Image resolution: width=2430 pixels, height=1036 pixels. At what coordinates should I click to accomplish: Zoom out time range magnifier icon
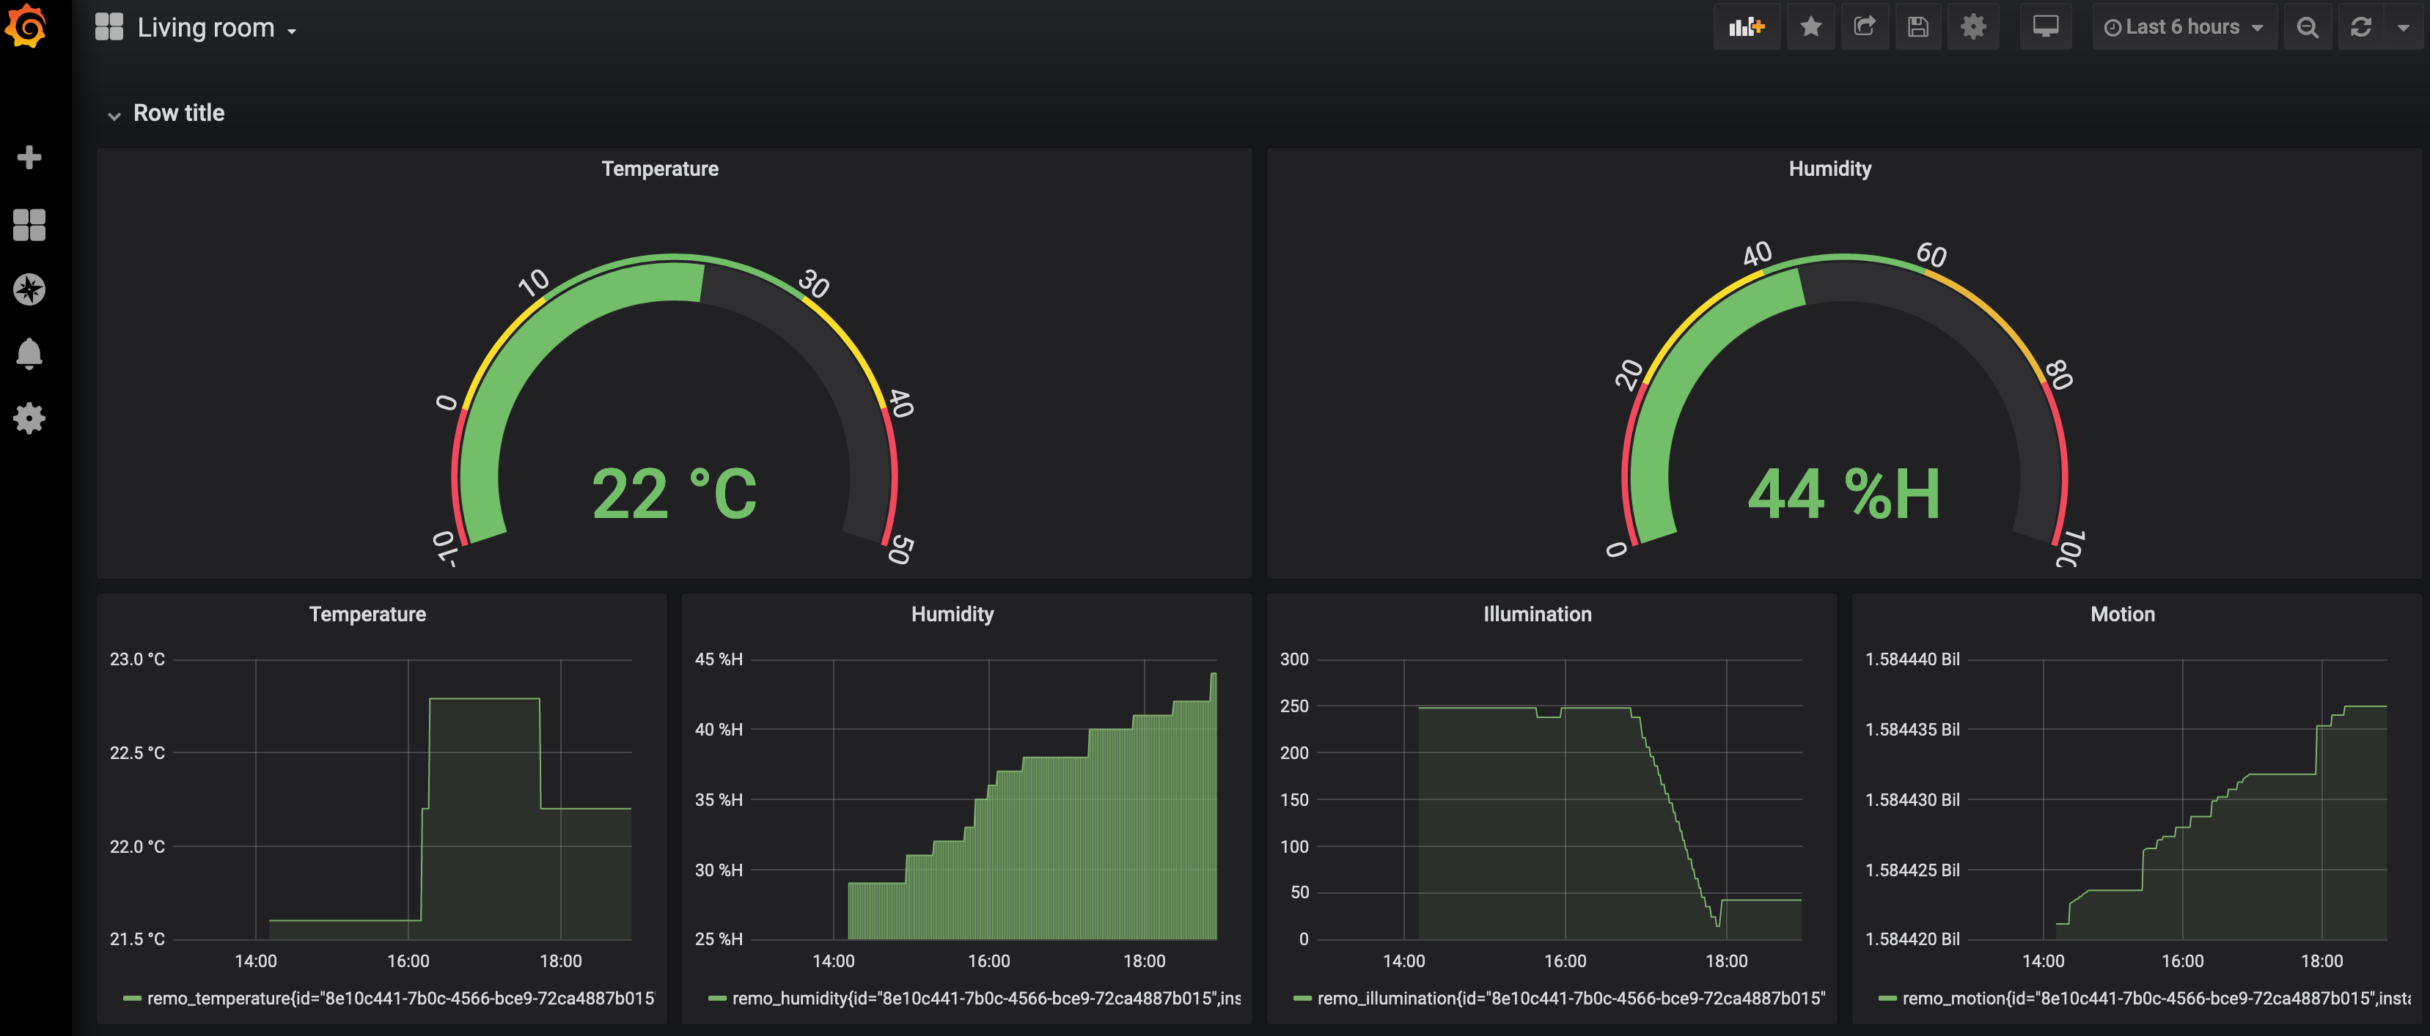click(x=2308, y=27)
